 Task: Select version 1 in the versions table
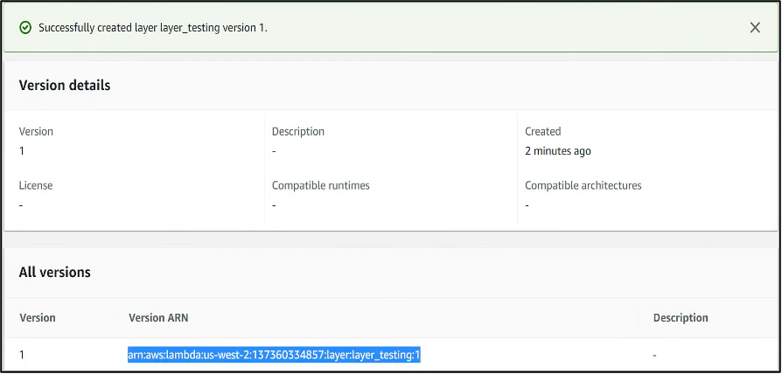(22, 355)
